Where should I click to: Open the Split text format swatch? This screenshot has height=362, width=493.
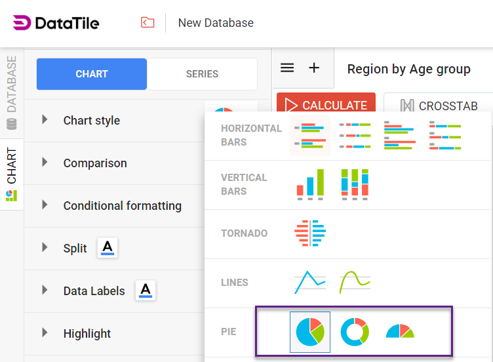(x=108, y=248)
